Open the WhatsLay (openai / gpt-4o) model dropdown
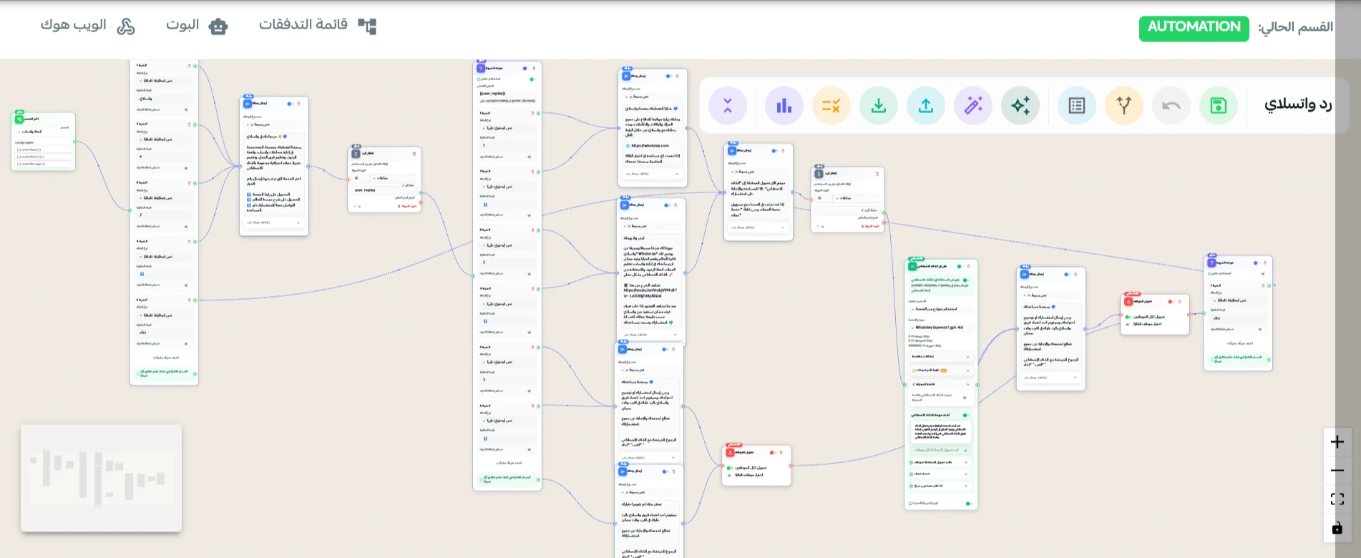This screenshot has height=558, width=1361. (x=940, y=327)
